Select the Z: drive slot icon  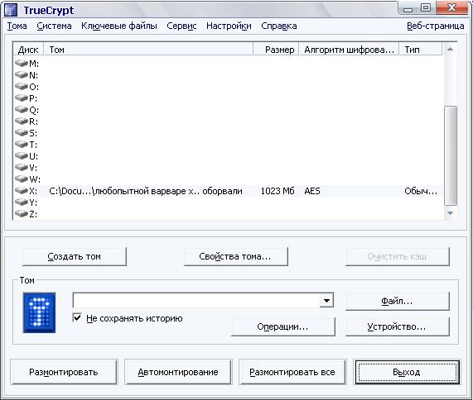pyautogui.click(x=22, y=214)
